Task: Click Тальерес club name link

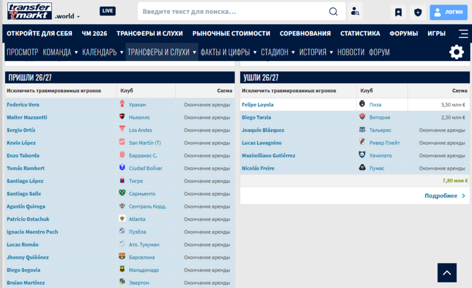Action: click(x=381, y=130)
